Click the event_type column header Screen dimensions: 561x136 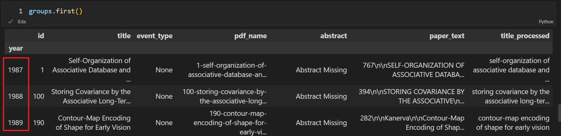(x=155, y=36)
